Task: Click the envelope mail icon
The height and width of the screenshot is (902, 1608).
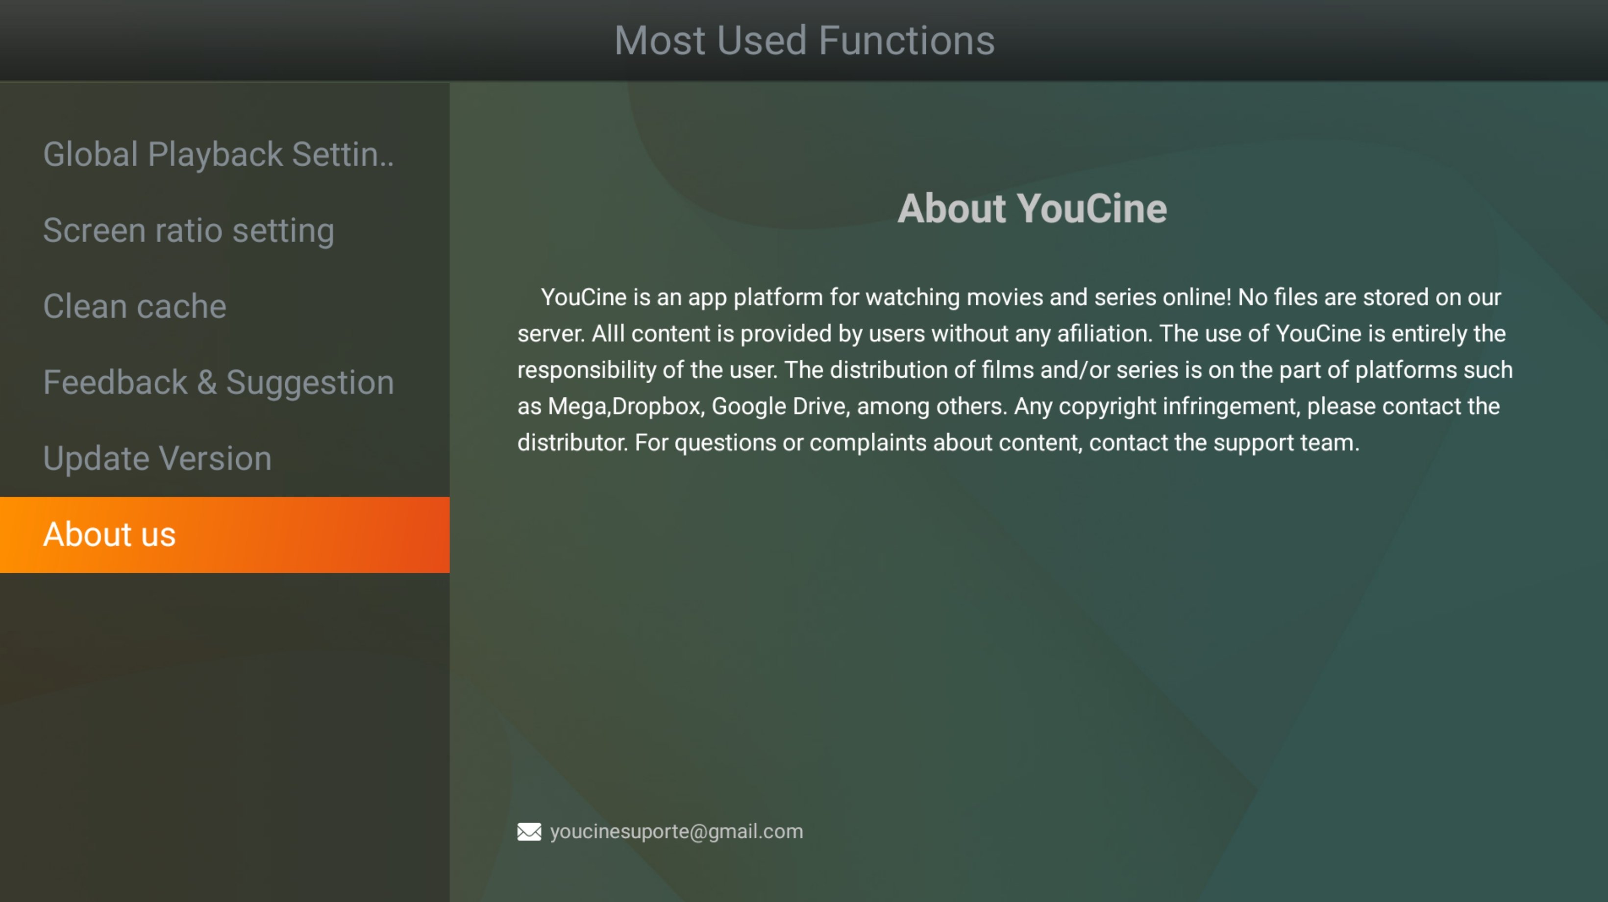Action: tap(529, 832)
